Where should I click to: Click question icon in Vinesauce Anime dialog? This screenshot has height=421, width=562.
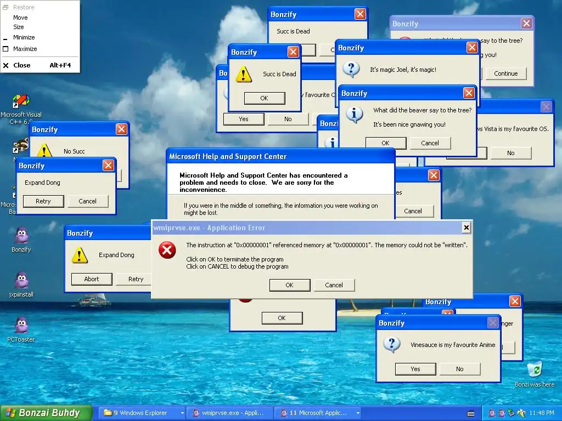click(392, 344)
